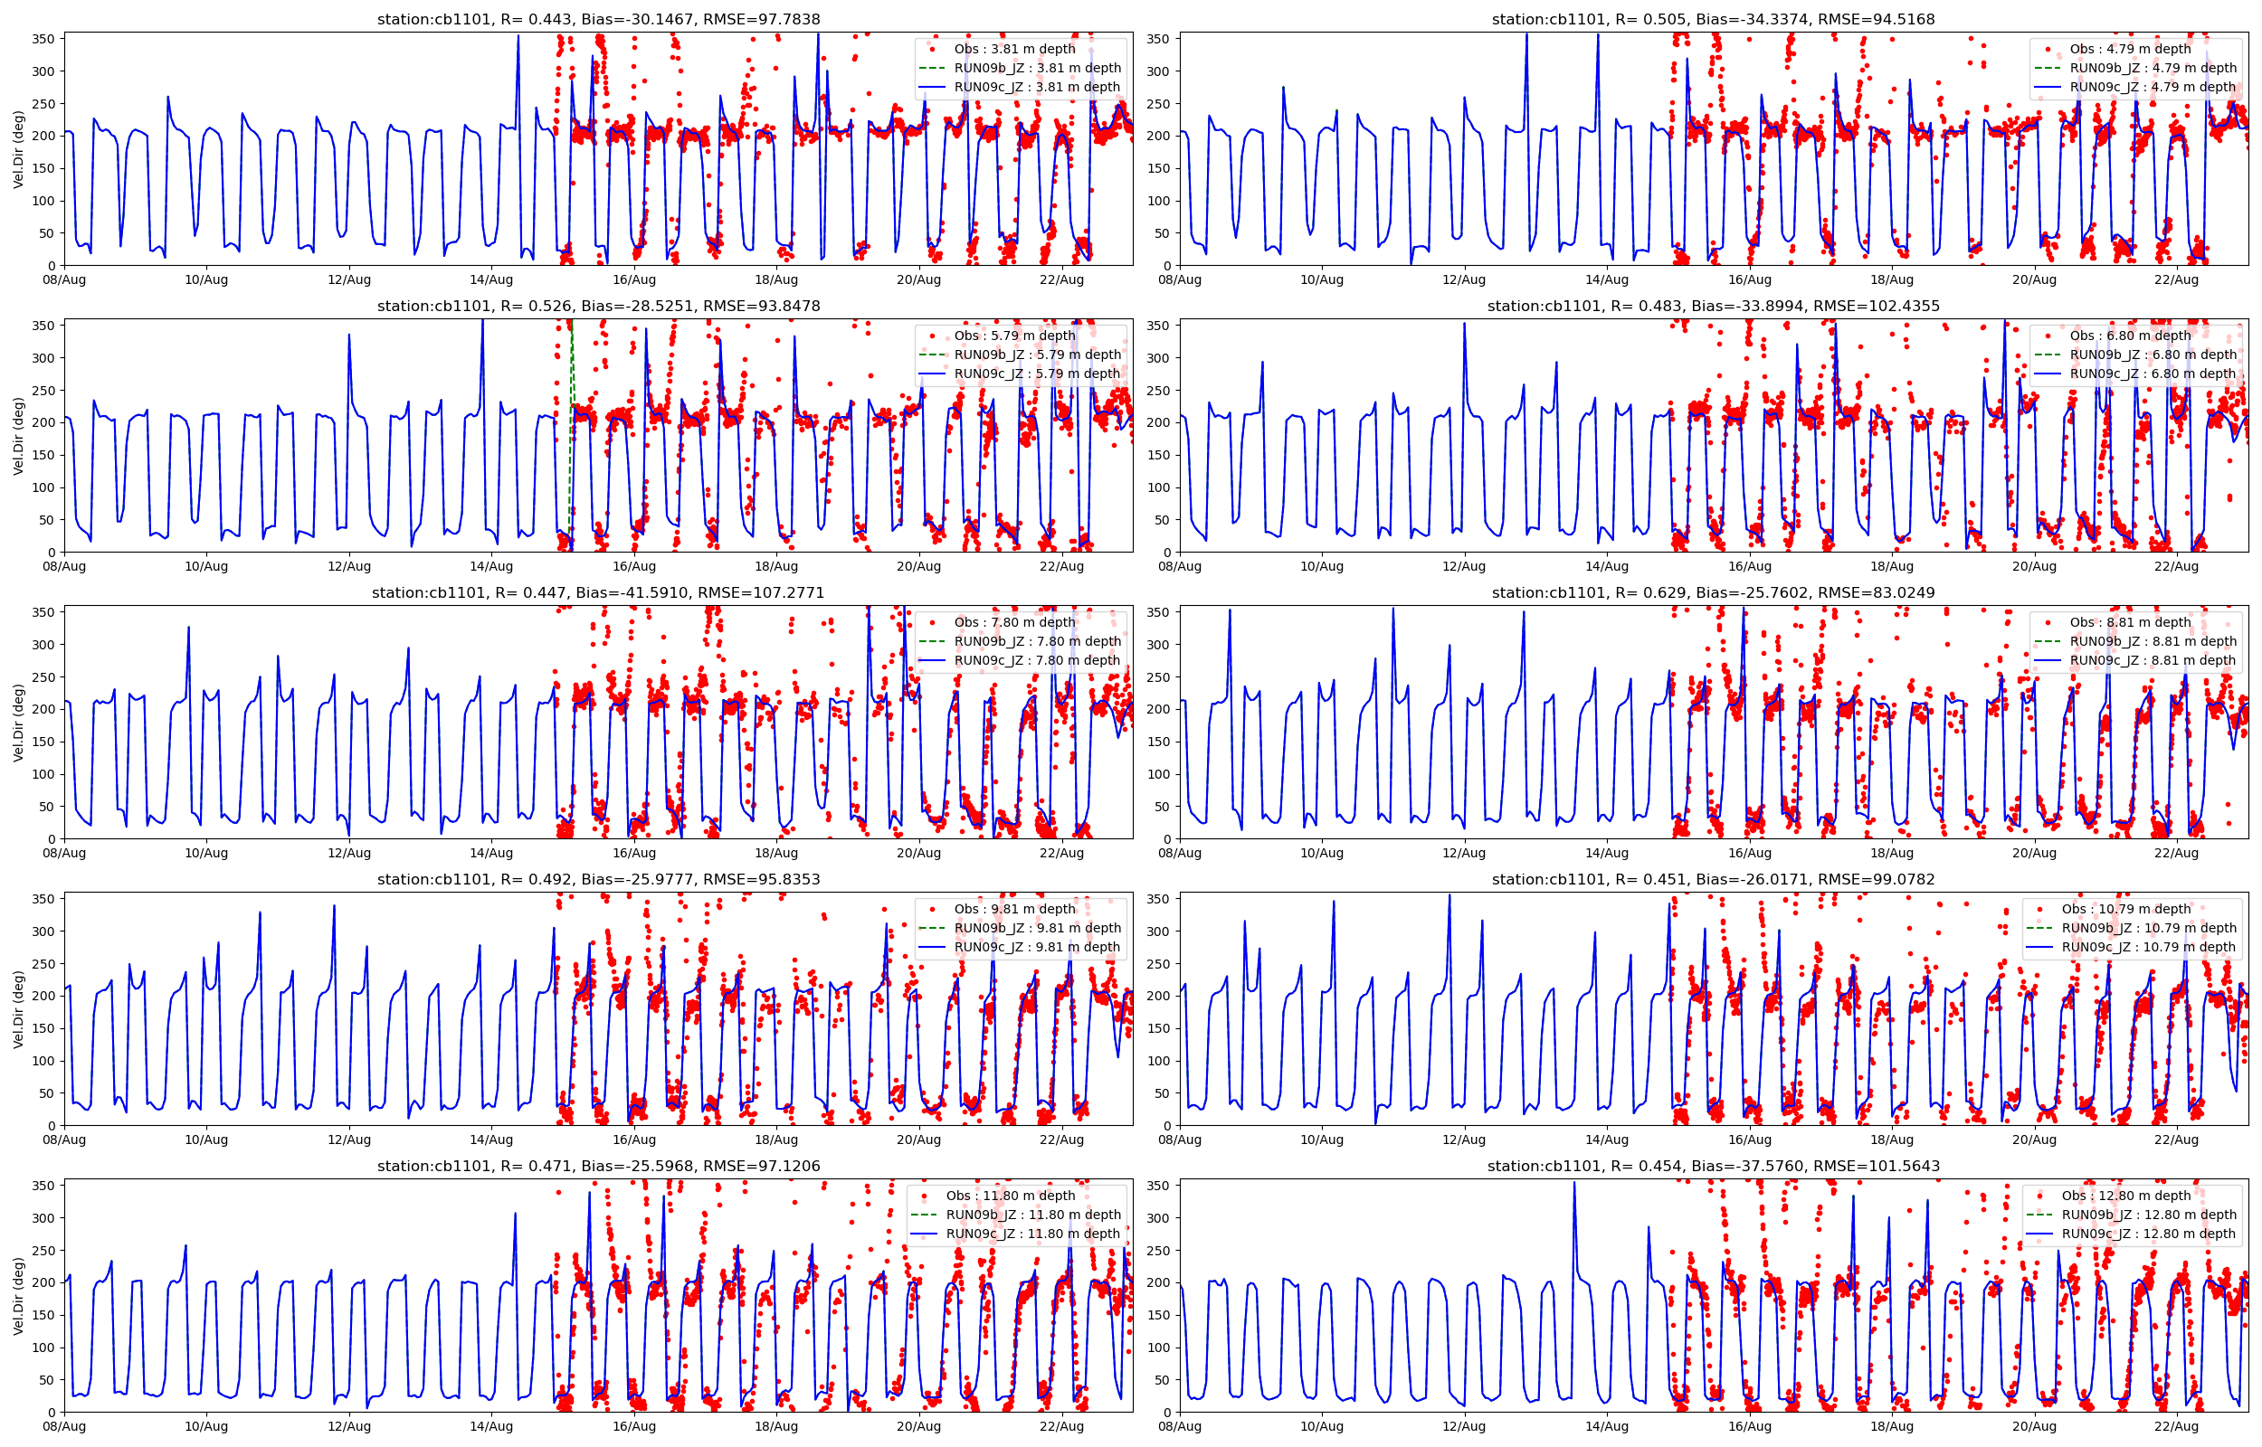Click the green dashed RUN09b_JZ 5.79 m legend line
Viewport: 2262px width, 1447px height.
[933, 355]
